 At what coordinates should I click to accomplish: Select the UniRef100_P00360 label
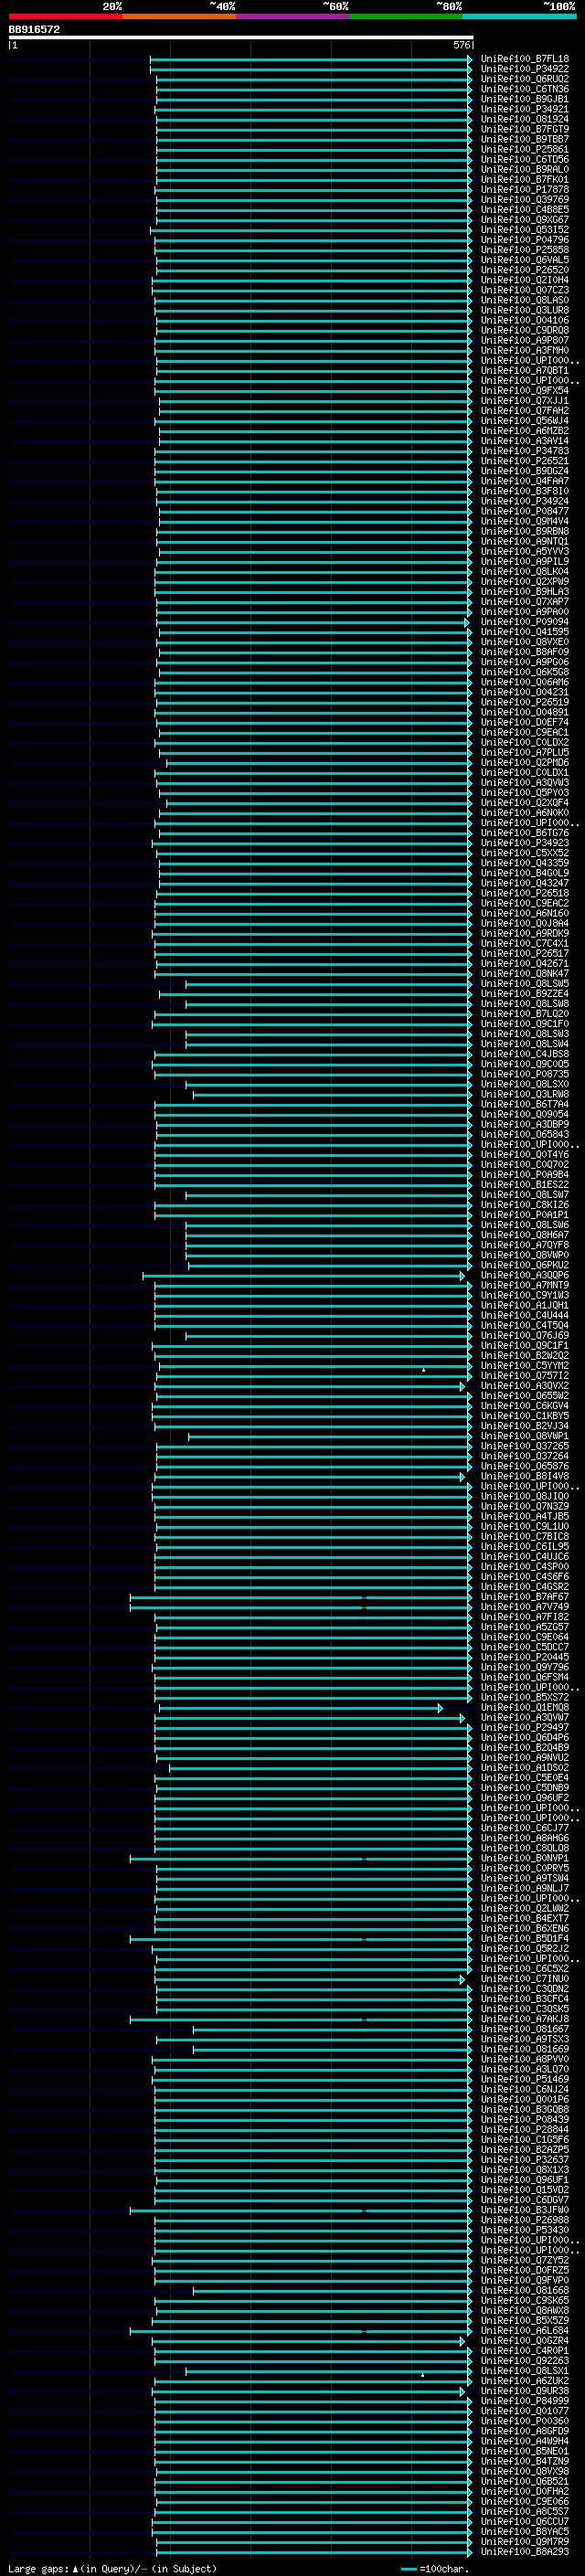pos(524,2421)
